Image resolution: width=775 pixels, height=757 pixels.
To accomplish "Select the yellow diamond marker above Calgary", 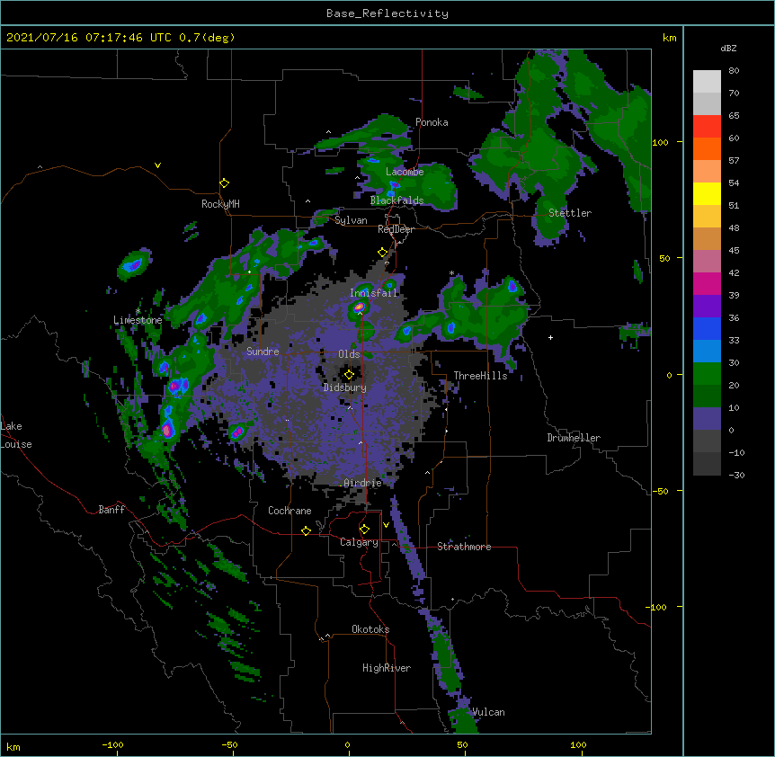I will 364,530.
